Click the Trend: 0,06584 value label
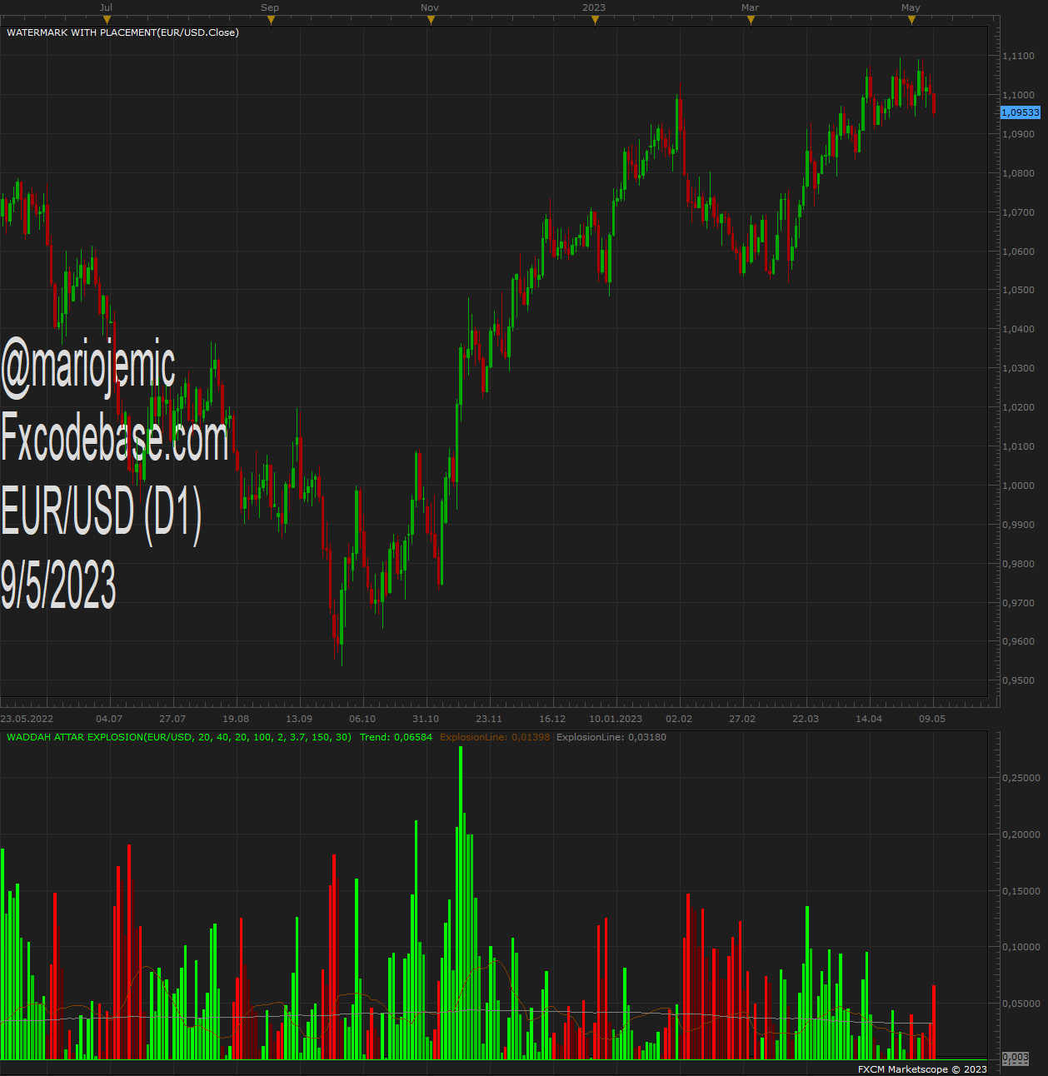 tap(396, 737)
